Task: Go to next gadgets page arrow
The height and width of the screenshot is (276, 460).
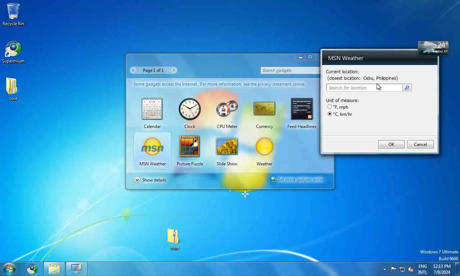Action: click(x=174, y=70)
